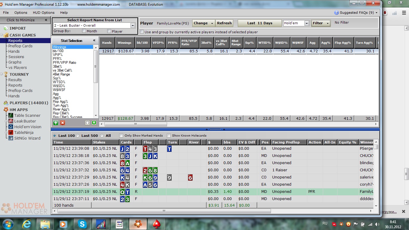Select Flop CBet% stat in list
This screenshot has height=230, width=409.
coord(61,113)
